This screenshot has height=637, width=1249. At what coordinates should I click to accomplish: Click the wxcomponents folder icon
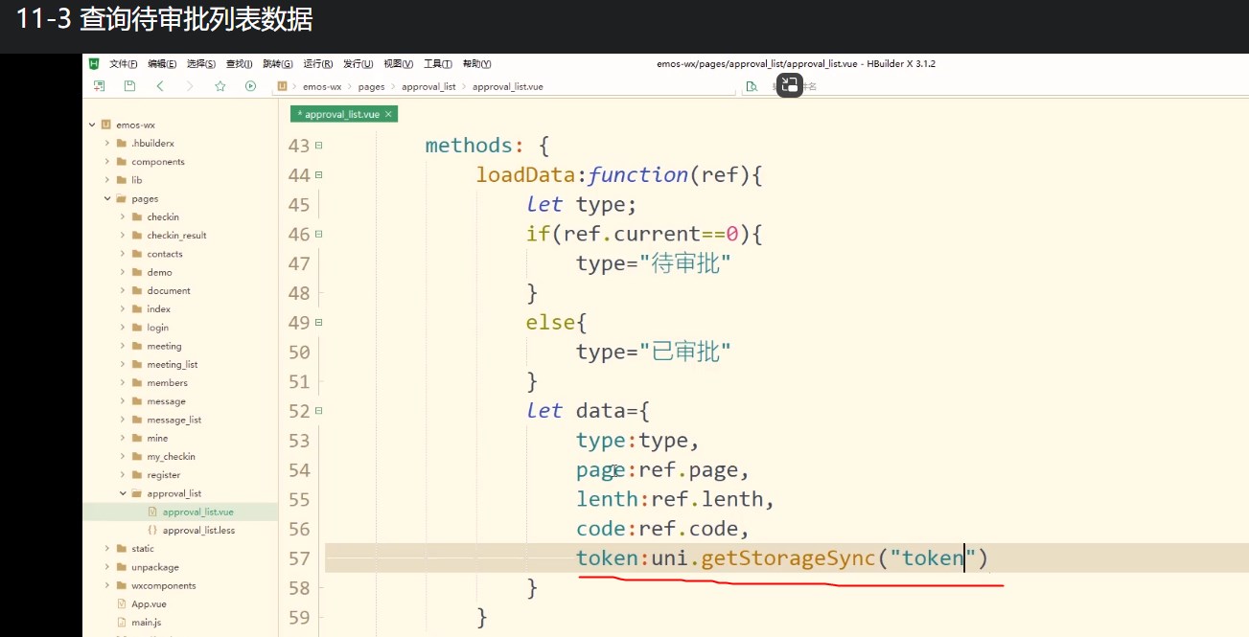[x=122, y=585]
